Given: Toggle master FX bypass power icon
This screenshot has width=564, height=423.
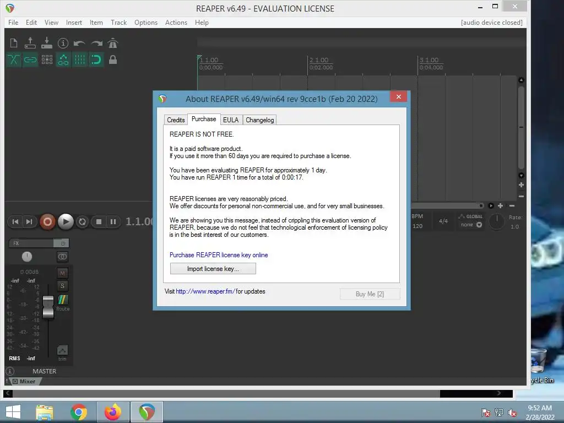Looking at the screenshot, I should (x=63, y=243).
